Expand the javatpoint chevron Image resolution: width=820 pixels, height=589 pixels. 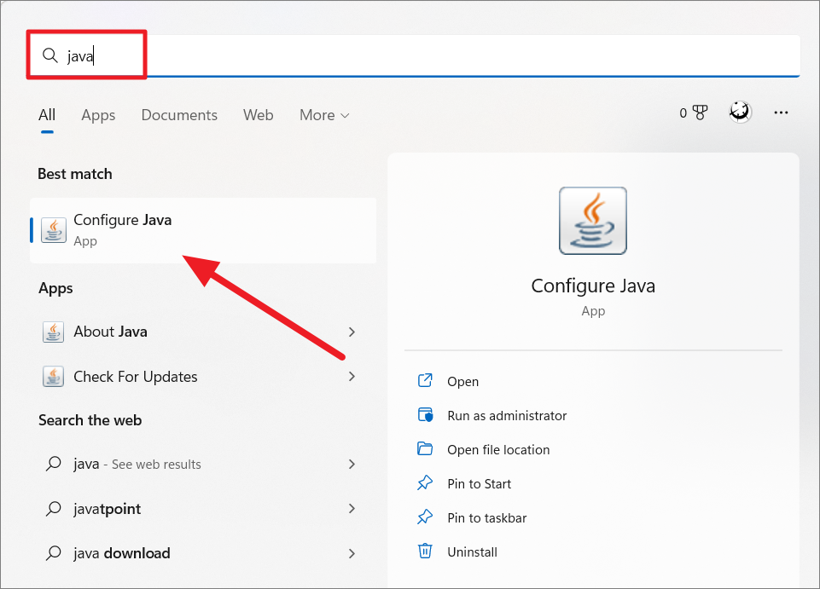pos(352,509)
